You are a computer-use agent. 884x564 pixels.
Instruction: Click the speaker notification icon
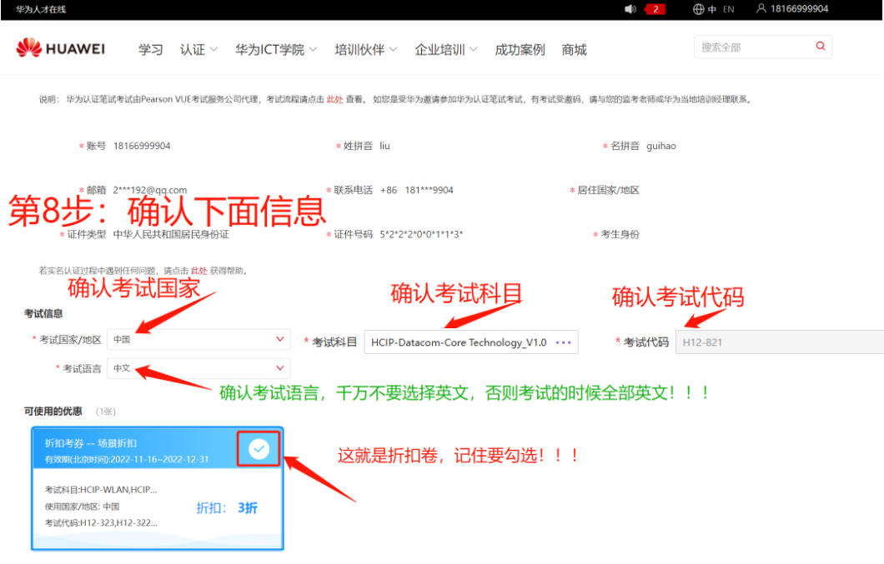[x=630, y=9]
